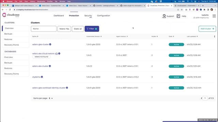Image resolution: width=218 pixels, height=122 pixels.
Task: Click Chrome profile avatar
Action: click(212, 10)
